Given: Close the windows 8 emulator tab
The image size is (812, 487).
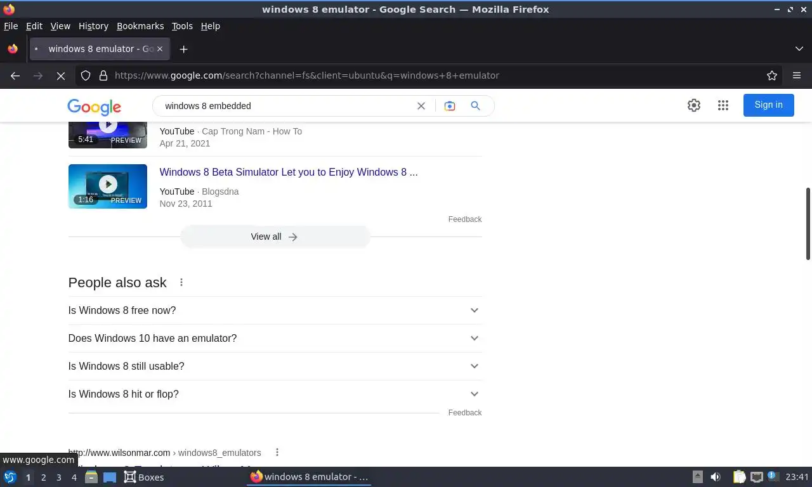Looking at the screenshot, I should (160, 49).
